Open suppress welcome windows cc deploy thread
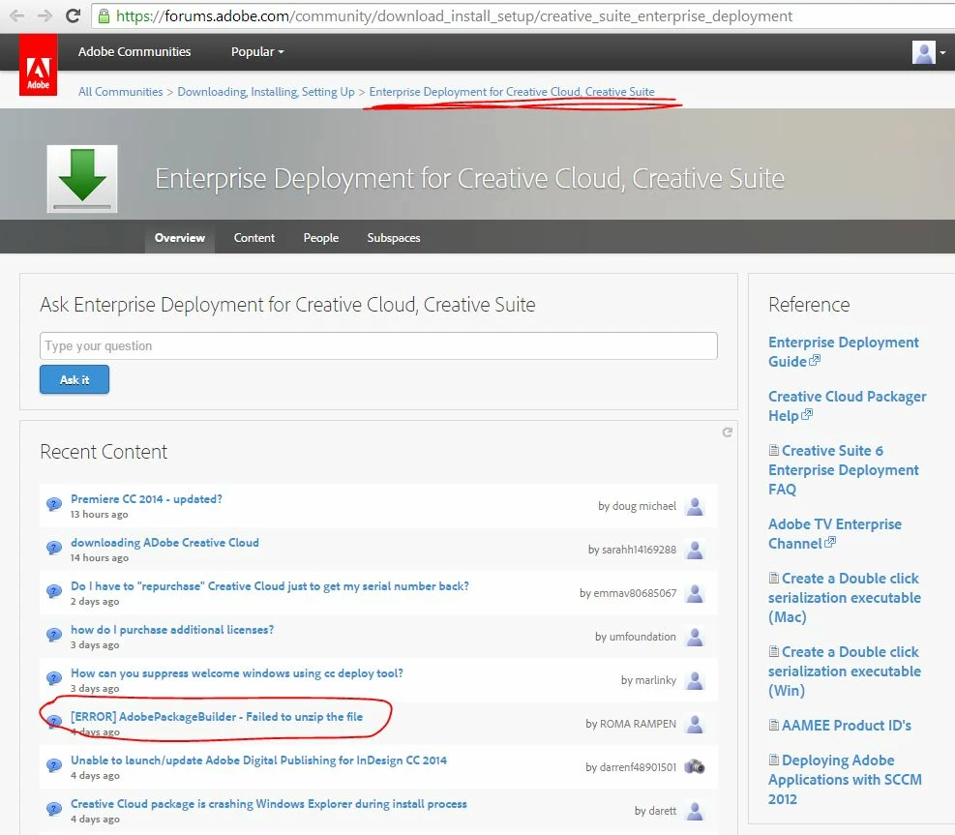Screen dimensions: 955x835 point(237,673)
